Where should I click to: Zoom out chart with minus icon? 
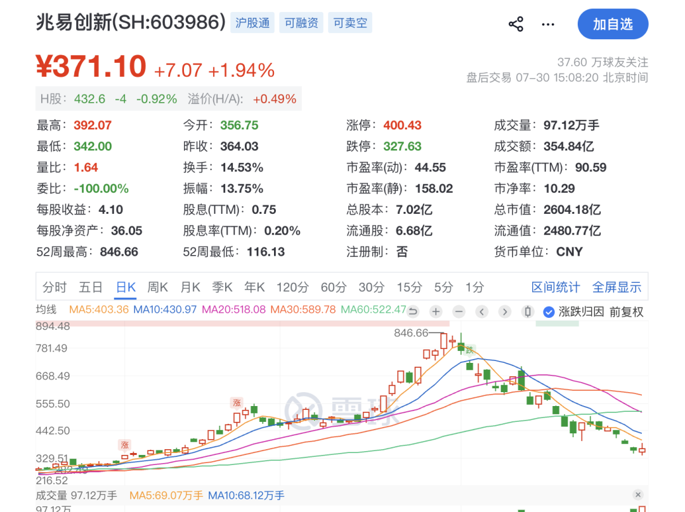459,312
